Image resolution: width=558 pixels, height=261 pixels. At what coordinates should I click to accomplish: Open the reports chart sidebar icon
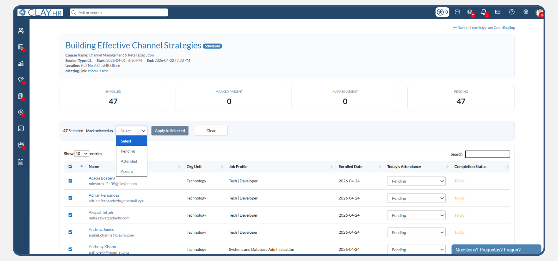click(21, 128)
